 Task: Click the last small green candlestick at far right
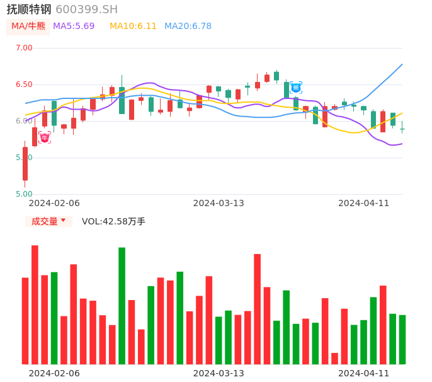click(x=402, y=127)
